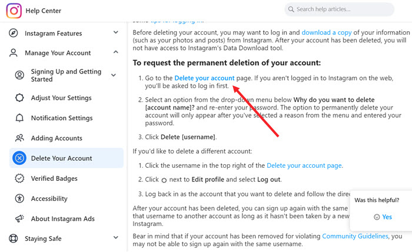The height and width of the screenshot is (252, 412).
Task: Click the Manage Your Account person icon
Action: point(14,53)
